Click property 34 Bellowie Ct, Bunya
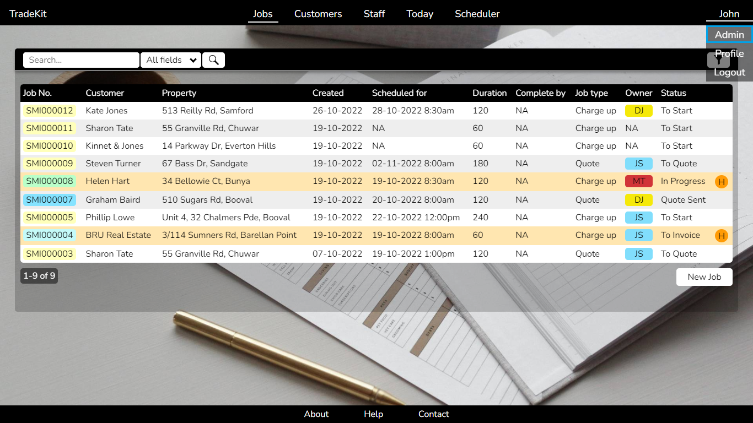Viewport: 753px width, 423px height. [x=206, y=181]
